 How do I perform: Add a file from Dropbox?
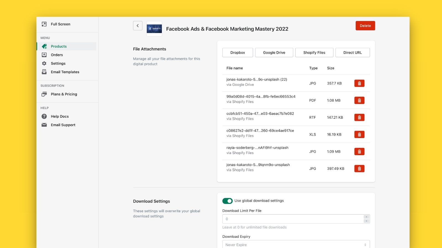coord(238,53)
